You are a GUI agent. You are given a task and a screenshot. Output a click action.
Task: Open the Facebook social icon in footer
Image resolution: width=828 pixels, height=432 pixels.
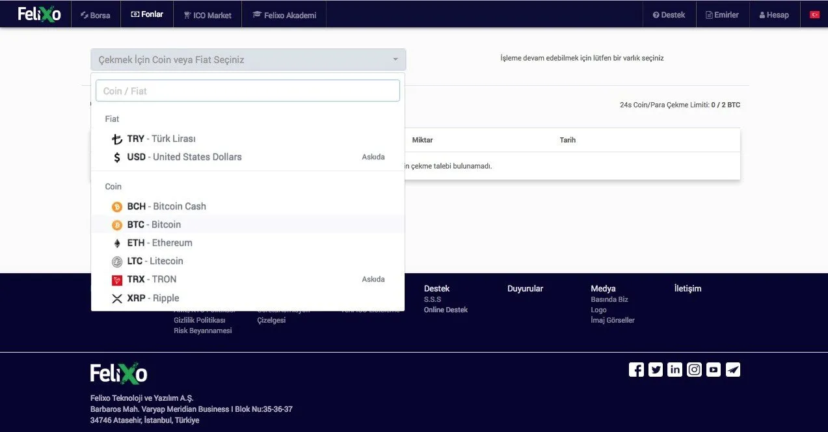point(636,370)
